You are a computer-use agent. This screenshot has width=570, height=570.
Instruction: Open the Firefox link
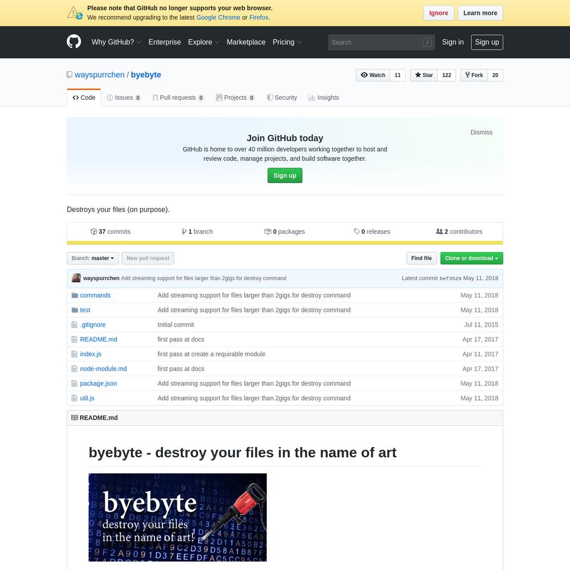(x=259, y=18)
